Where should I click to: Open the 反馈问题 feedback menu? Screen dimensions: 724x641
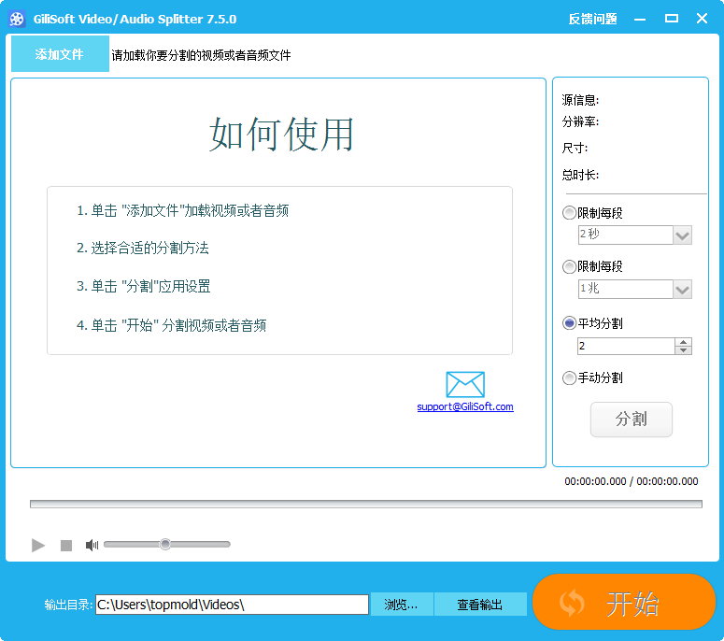tap(592, 19)
